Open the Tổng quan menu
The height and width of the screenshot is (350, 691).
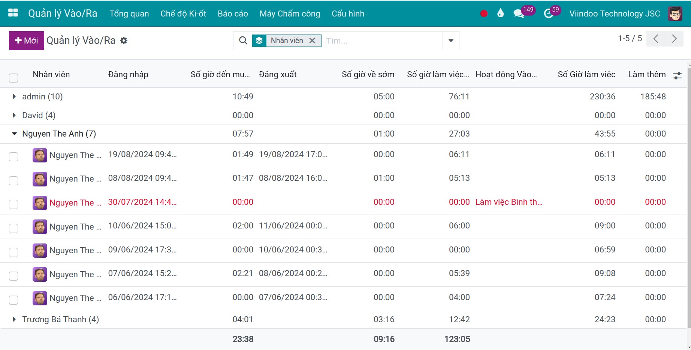129,14
